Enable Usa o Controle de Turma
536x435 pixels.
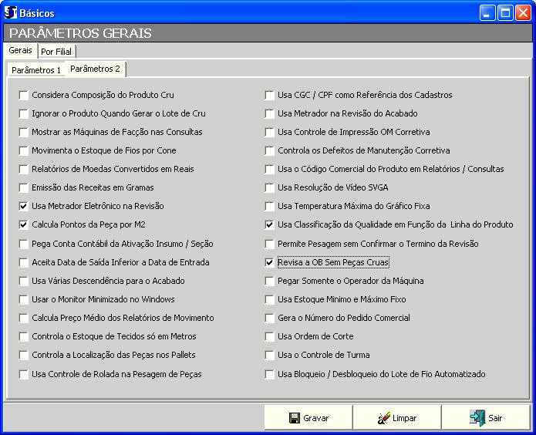270,356
